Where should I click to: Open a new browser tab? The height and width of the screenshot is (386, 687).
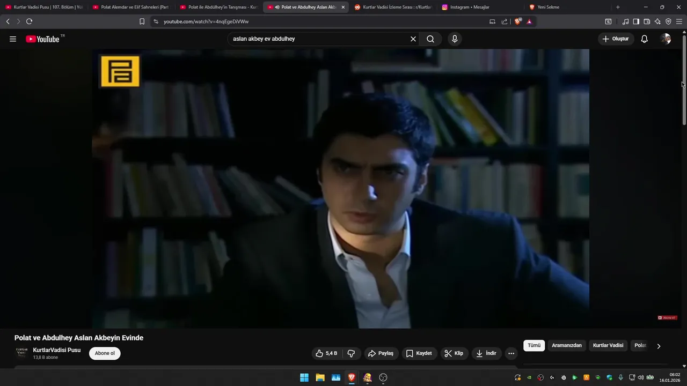click(x=618, y=7)
